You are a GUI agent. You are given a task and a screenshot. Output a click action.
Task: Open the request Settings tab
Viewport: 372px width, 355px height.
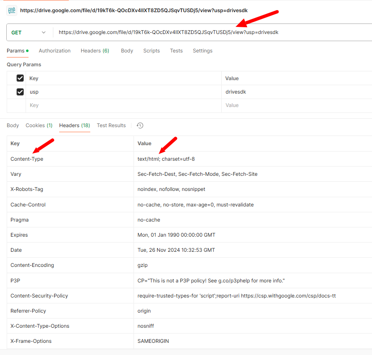click(x=202, y=51)
